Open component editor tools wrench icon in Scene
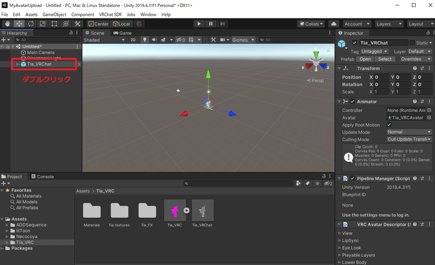Screen dimensions: 435x265 pyautogui.click(x=213, y=40)
